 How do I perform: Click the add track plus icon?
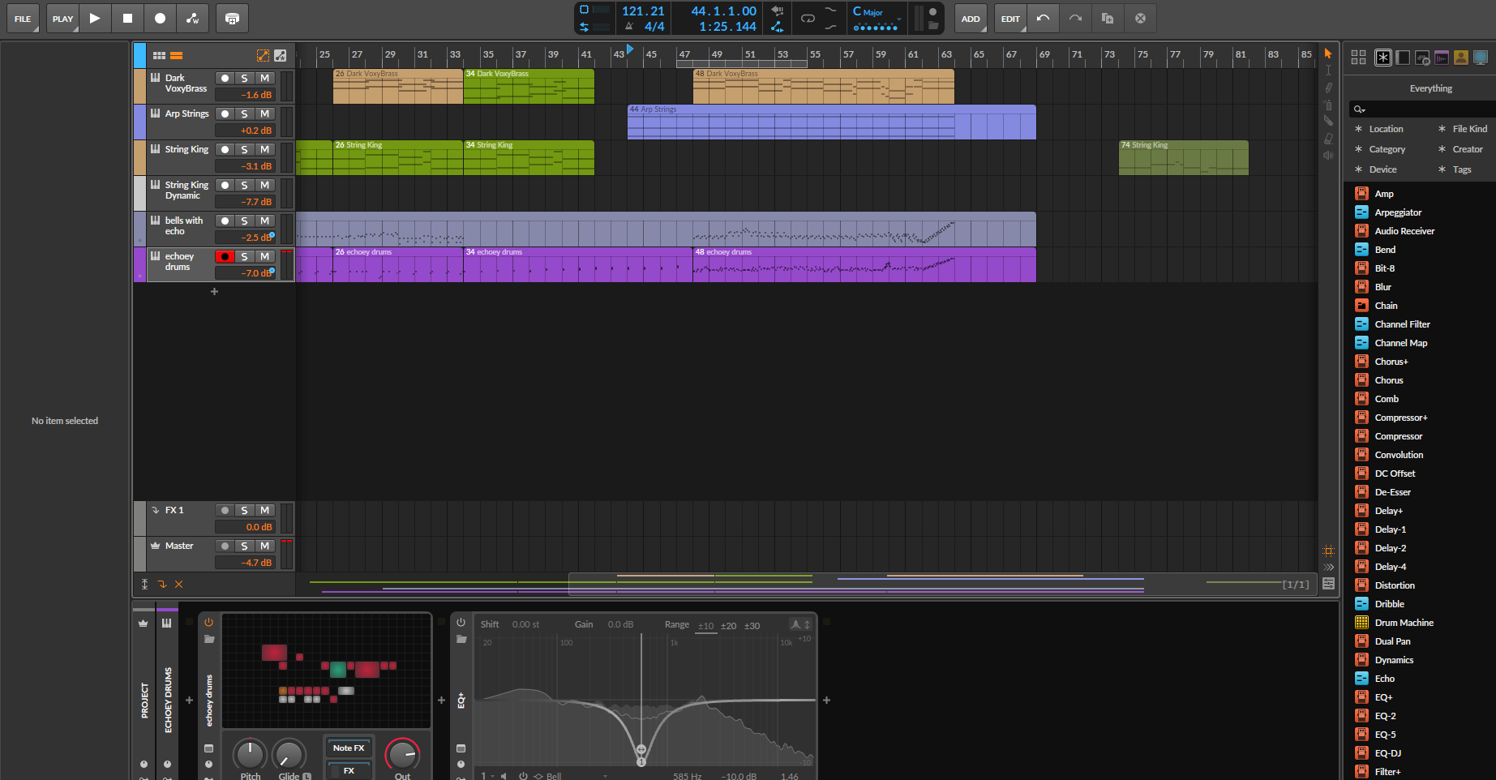pos(214,291)
